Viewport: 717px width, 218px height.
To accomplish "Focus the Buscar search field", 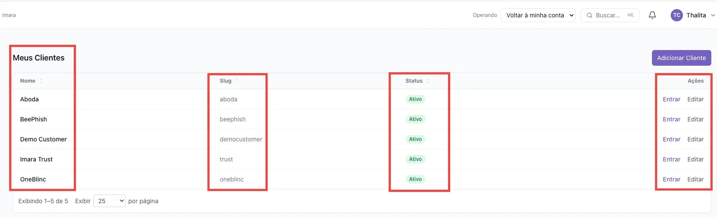I will [610, 15].
